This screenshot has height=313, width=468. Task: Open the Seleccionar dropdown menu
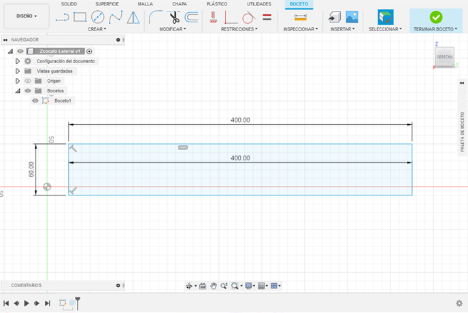tap(385, 29)
